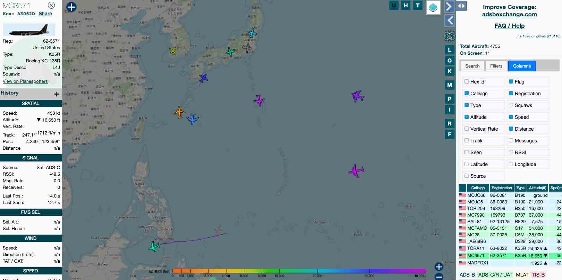Image resolution: width=562 pixels, height=280 pixels.
Task: Click the TIS-B legend label
Action: pos(538,275)
